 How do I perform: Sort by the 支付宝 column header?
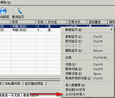(x=56, y=22)
